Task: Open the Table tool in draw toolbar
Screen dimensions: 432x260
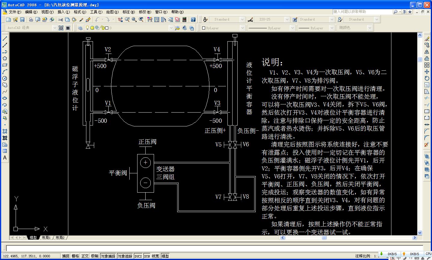Action: pyautogui.click(x=5, y=151)
